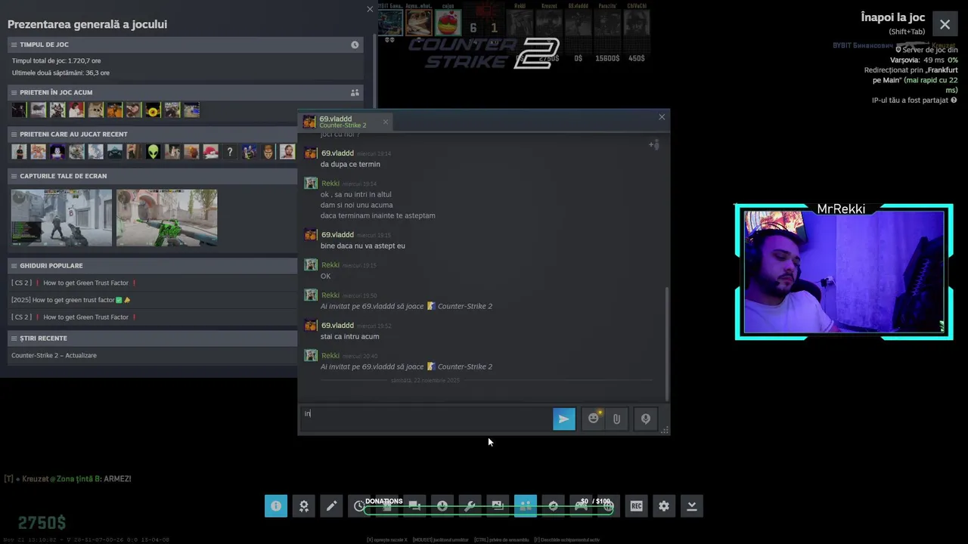Open the achievements icon in overlay toolbar

(x=303, y=506)
